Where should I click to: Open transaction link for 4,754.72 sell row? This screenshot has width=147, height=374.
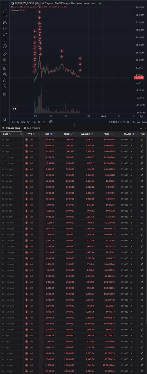pos(142,157)
